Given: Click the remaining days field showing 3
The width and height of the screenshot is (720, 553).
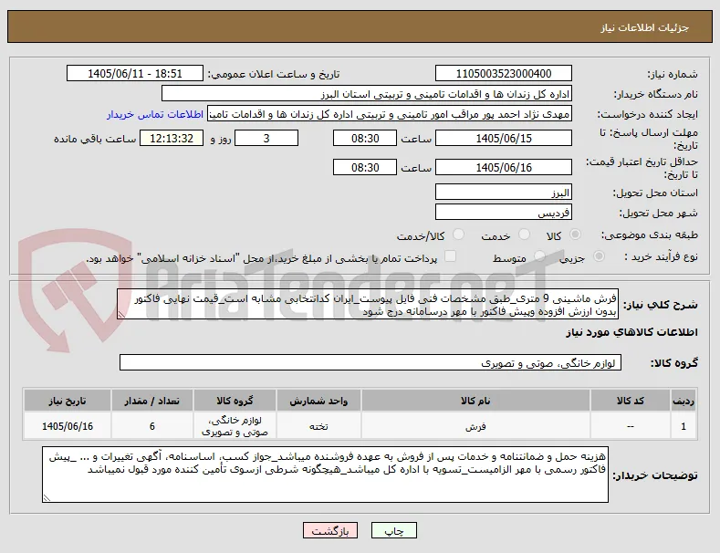Looking at the screenshot, I should 266,139.
